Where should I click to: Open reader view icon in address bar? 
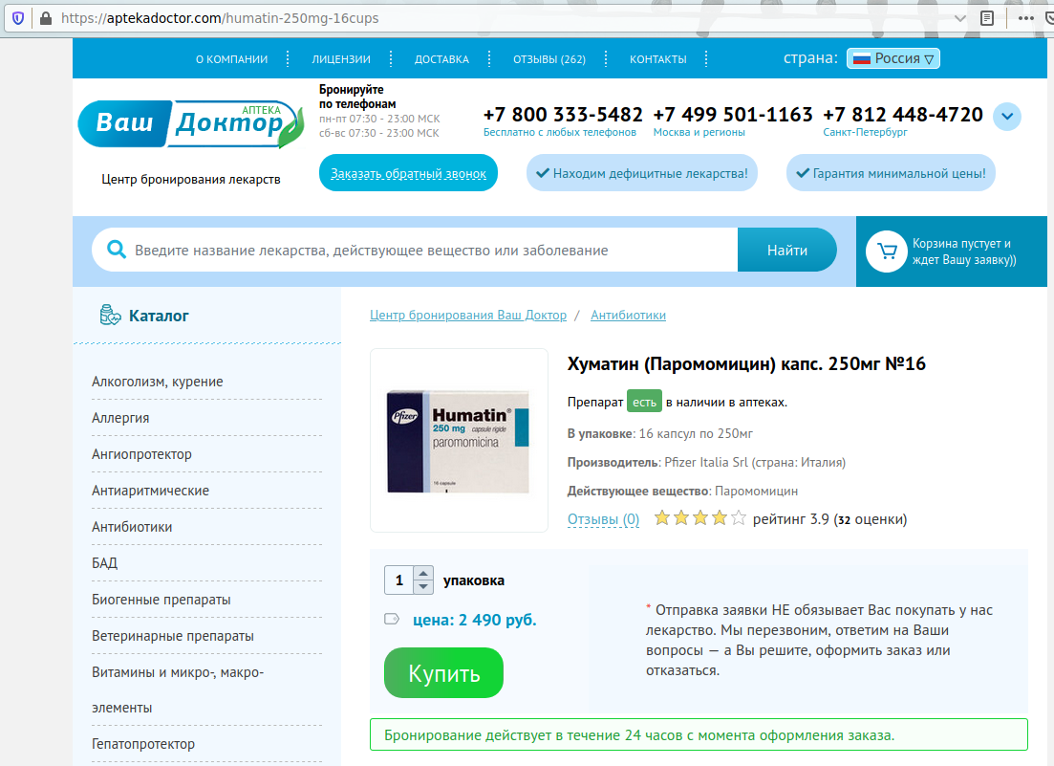tap(987, 18)
